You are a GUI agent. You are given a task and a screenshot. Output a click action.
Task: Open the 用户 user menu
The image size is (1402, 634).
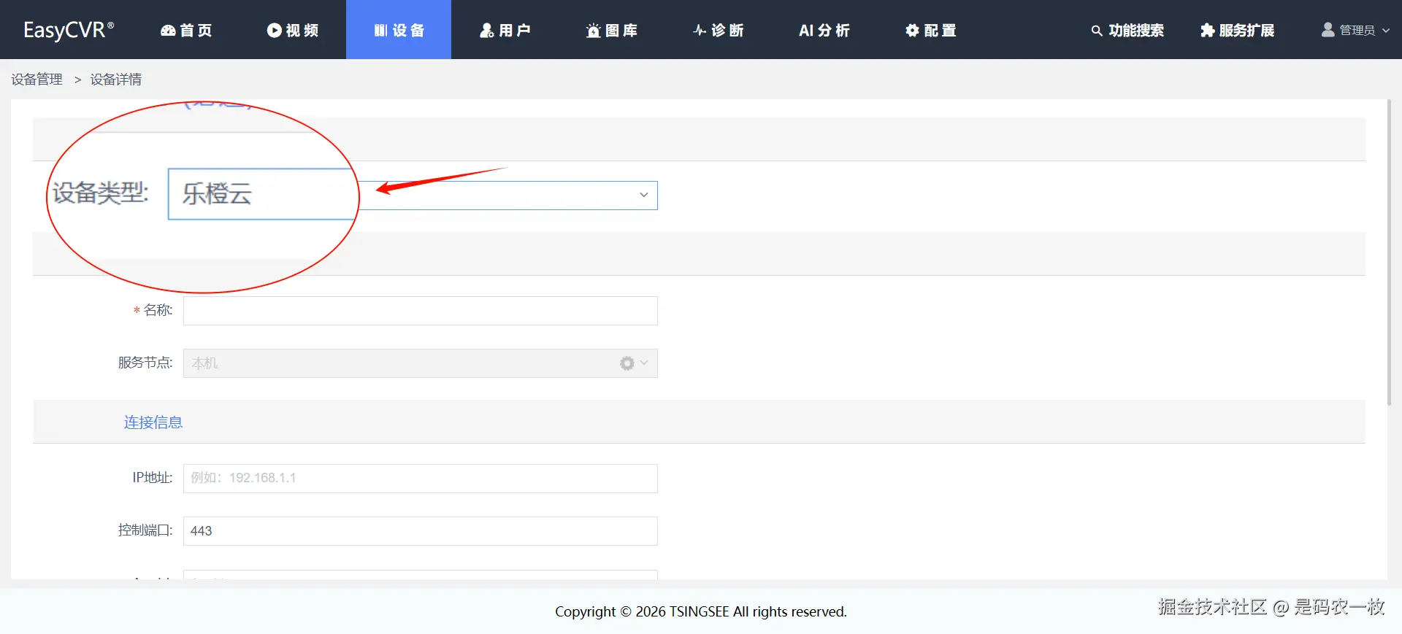[x=505, y=30]
